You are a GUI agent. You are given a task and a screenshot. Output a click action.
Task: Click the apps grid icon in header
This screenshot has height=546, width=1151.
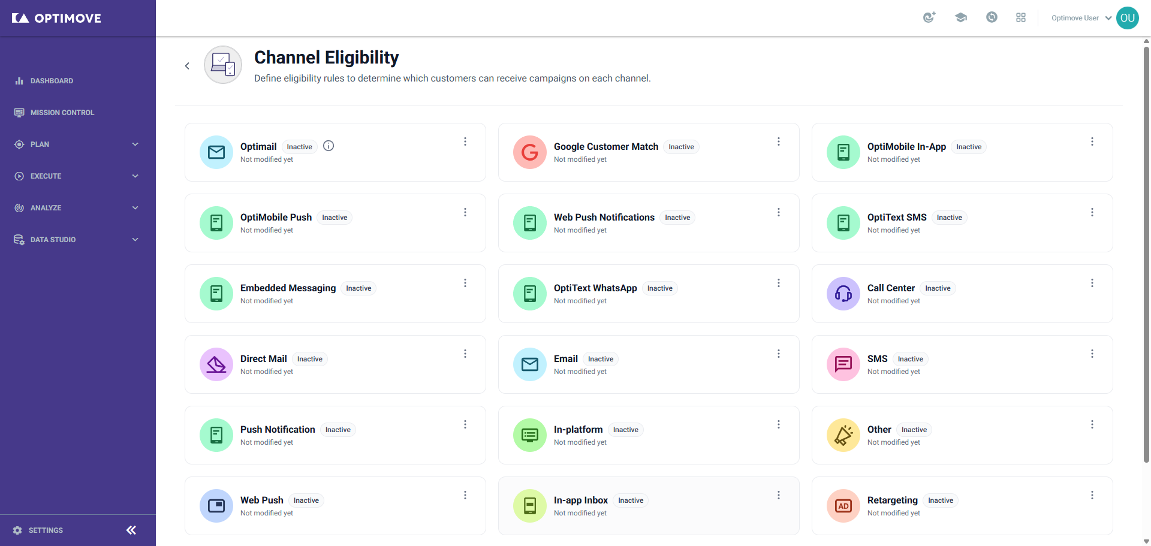pyautogui.click(x=1021, y=17)
